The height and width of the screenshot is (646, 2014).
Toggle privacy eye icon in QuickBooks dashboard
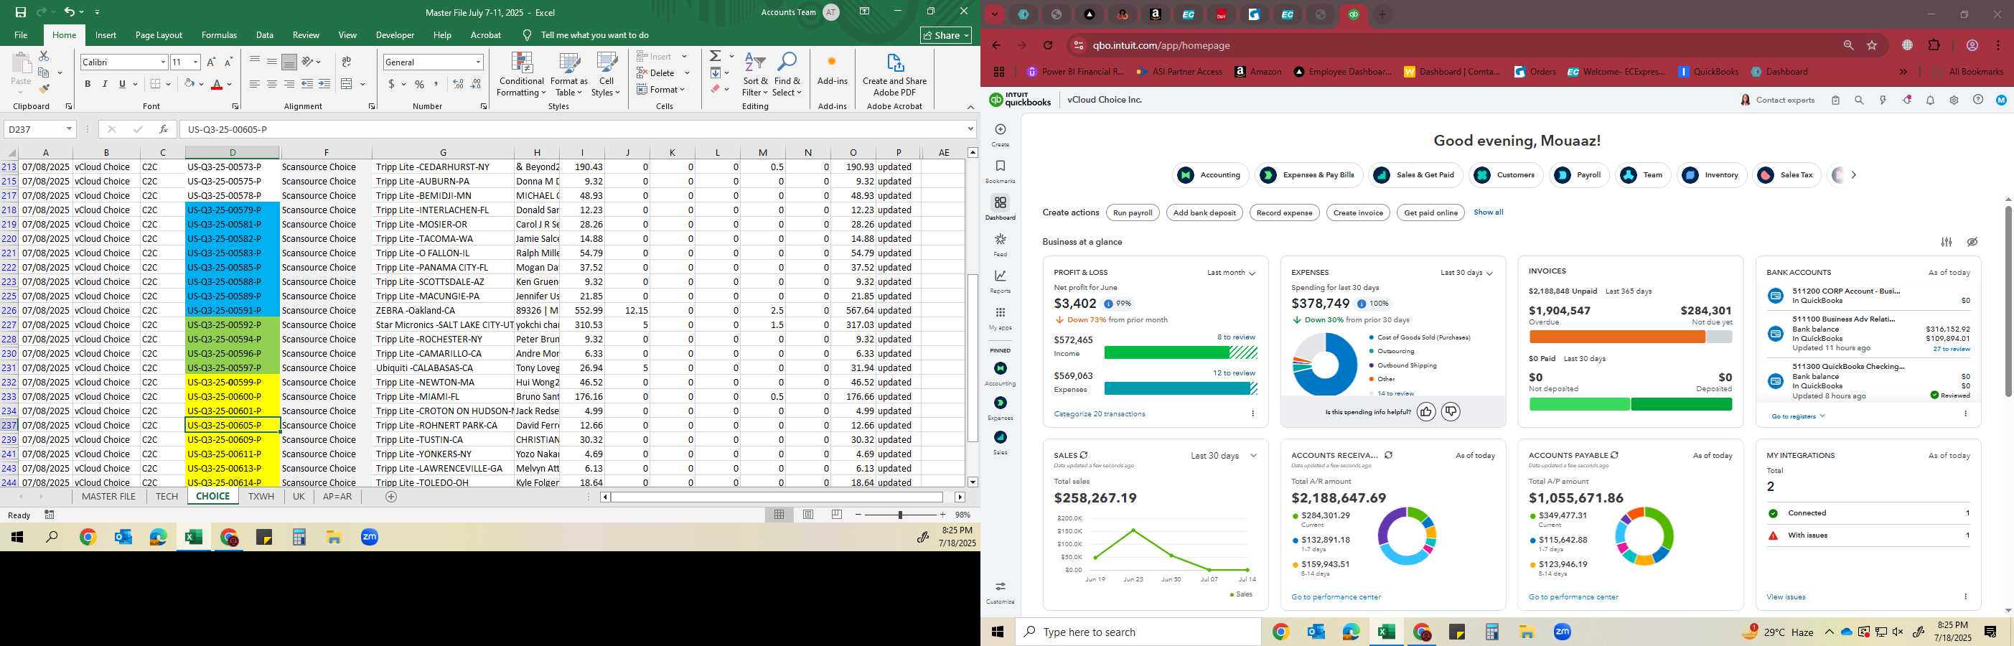[x=1972, y=242]
